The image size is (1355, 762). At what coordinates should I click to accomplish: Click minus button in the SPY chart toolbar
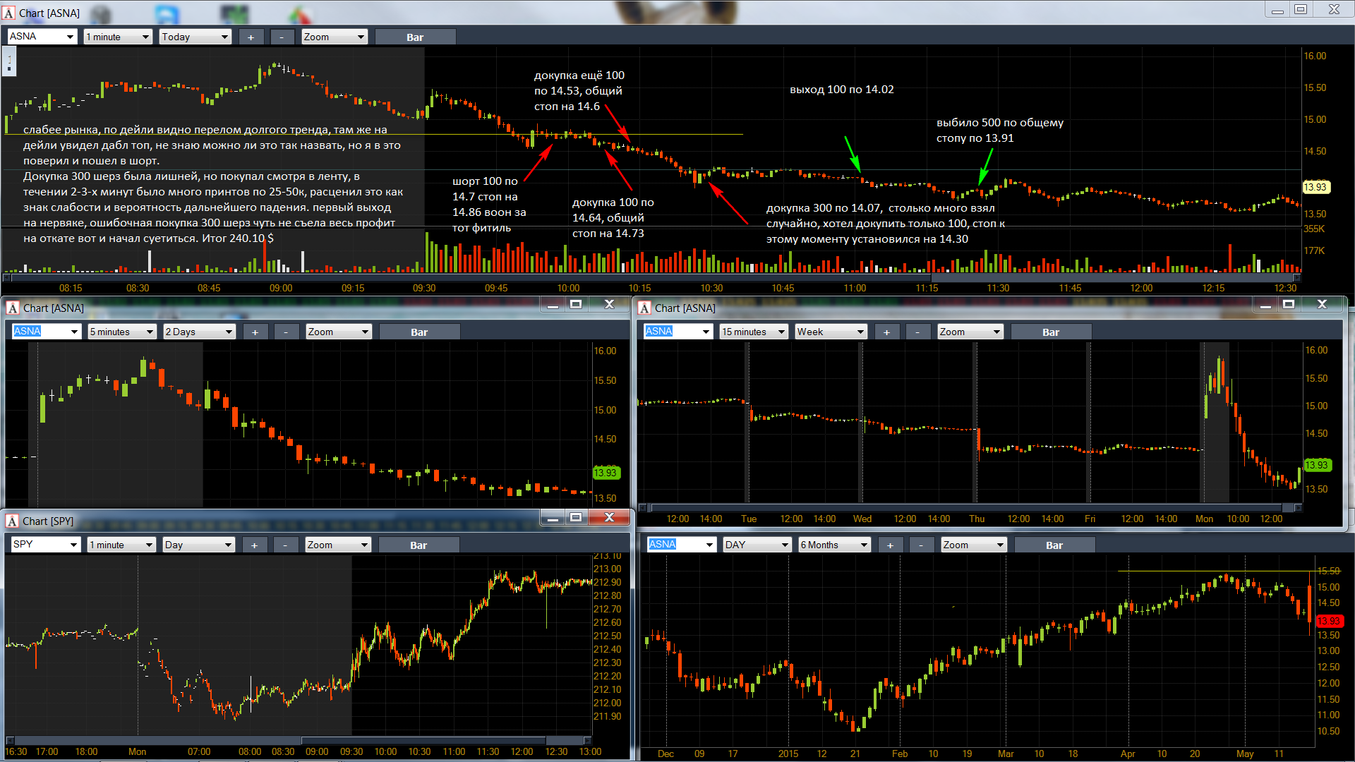[x=285, y=545]
